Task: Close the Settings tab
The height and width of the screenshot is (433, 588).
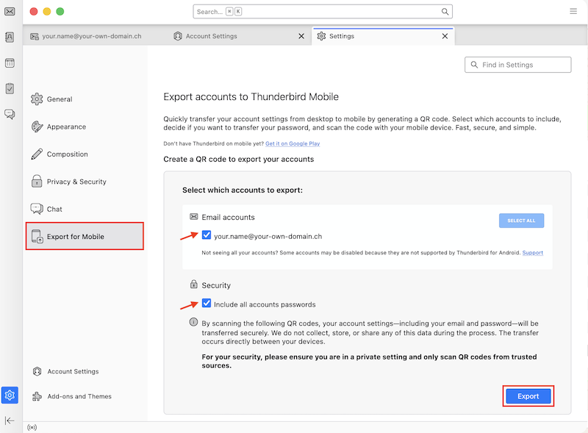Action: click(445, 37)
